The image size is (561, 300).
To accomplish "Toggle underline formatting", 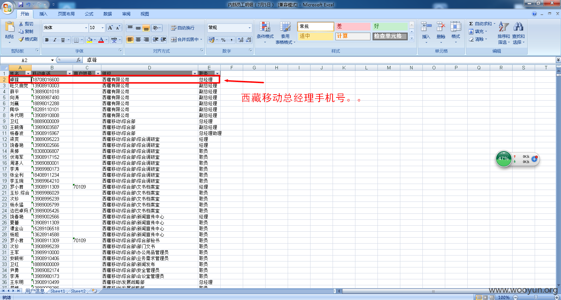I will [63, 40].
